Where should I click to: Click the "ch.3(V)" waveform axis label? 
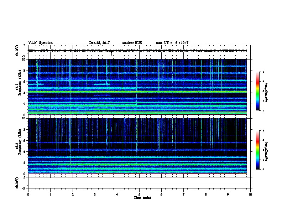[17, 183]
